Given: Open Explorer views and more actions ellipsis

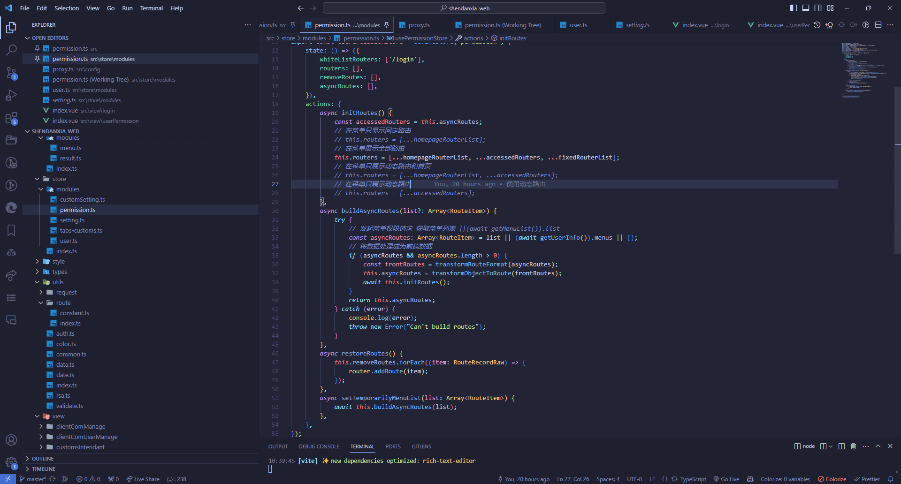Looking at the screenshot, I should pos(248,25).
